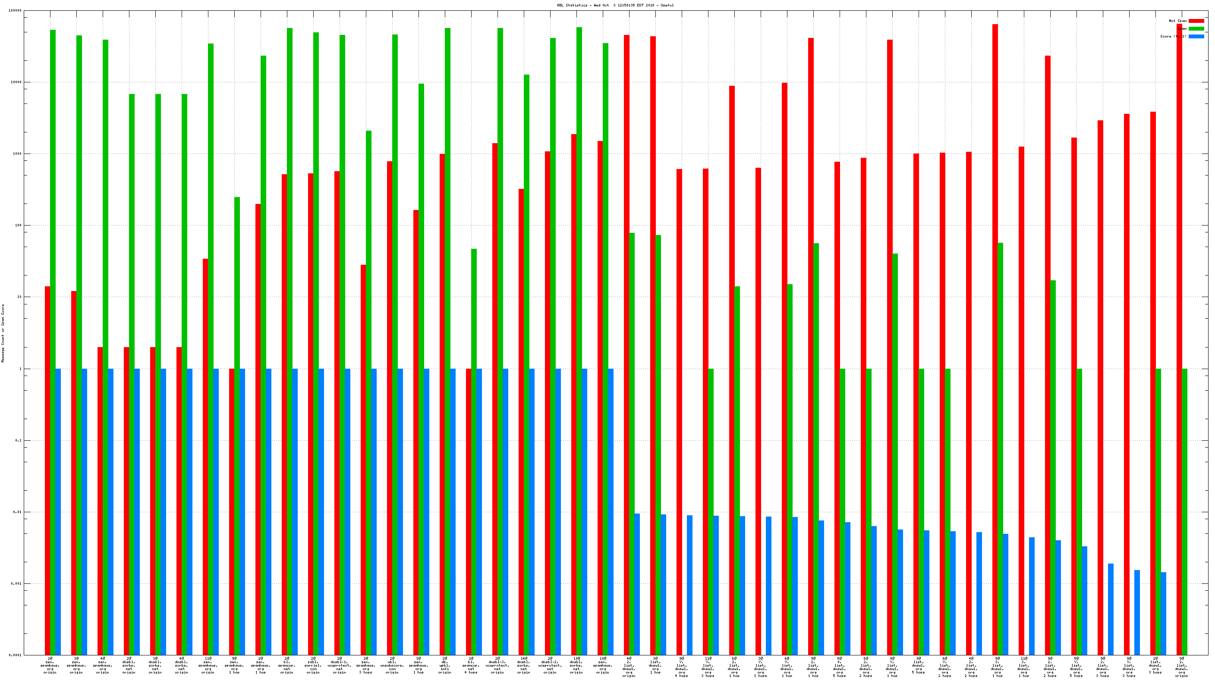Click the blue Score legend swatch
The width and height of the screenshot is (1215, 683).
1196,36
